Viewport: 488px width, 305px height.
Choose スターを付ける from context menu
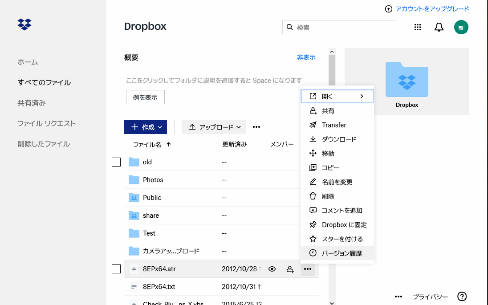coord(337,239)
